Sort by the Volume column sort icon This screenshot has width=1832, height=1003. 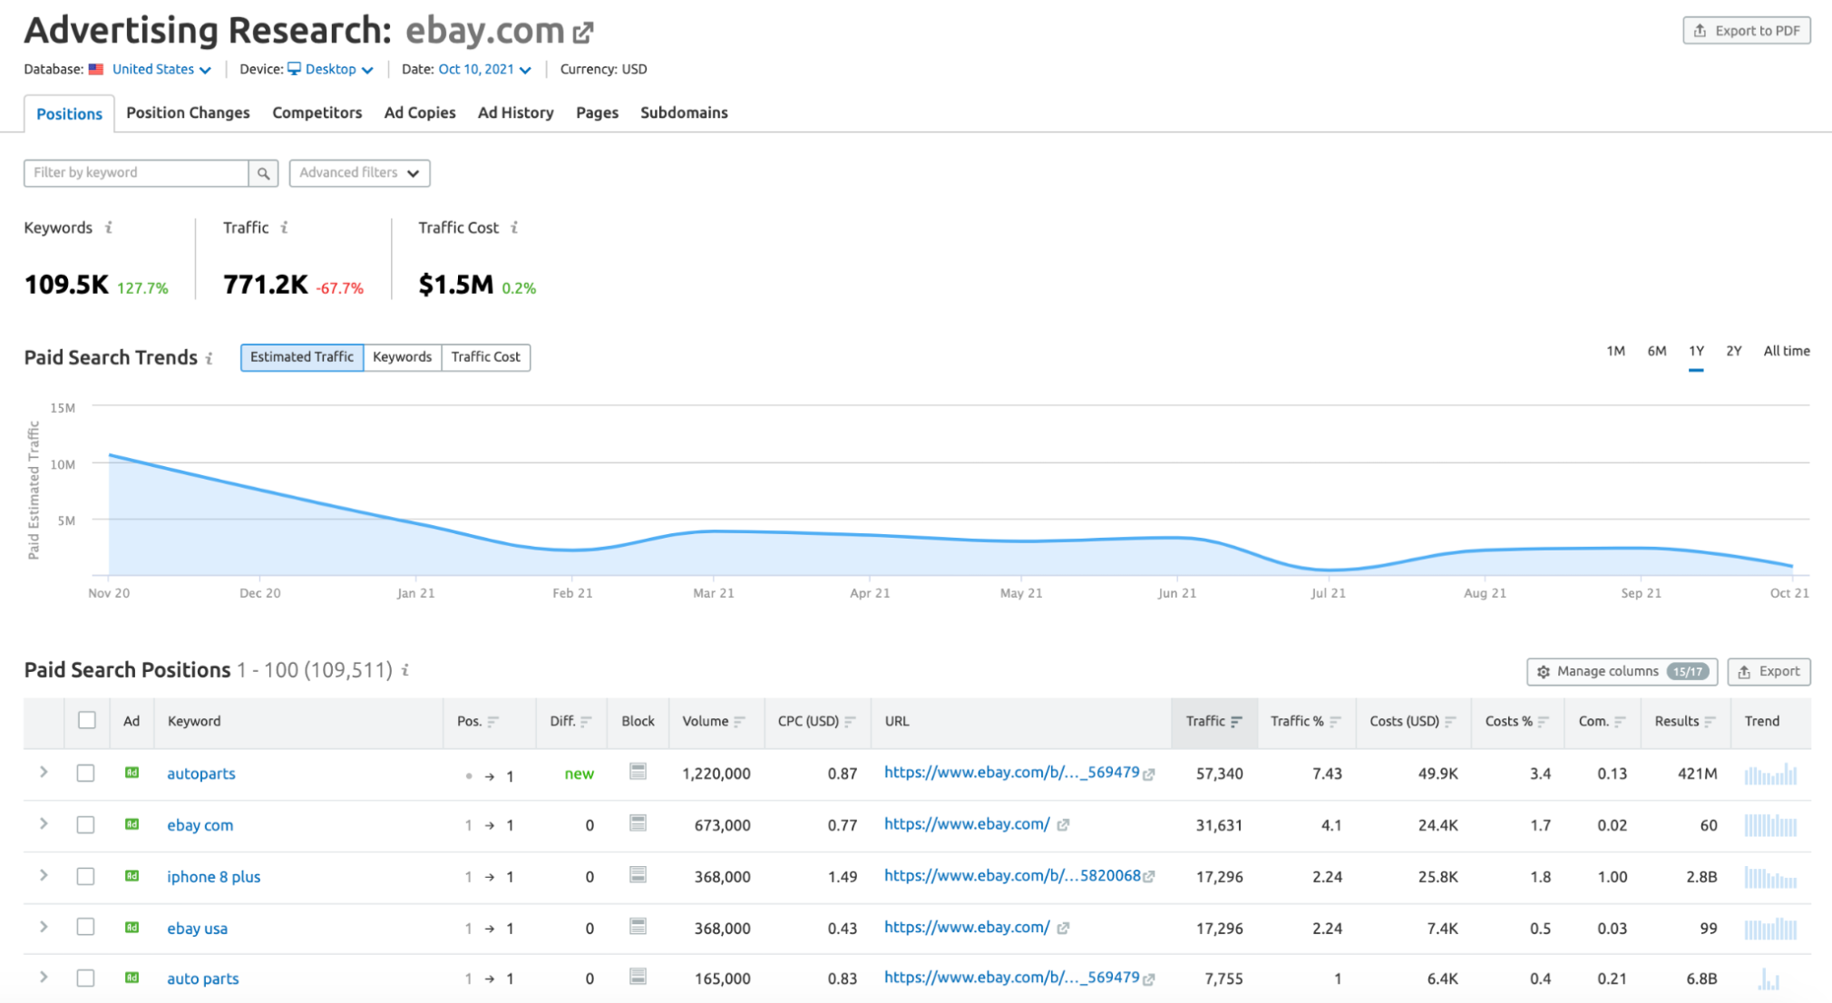tap(740, 722)
